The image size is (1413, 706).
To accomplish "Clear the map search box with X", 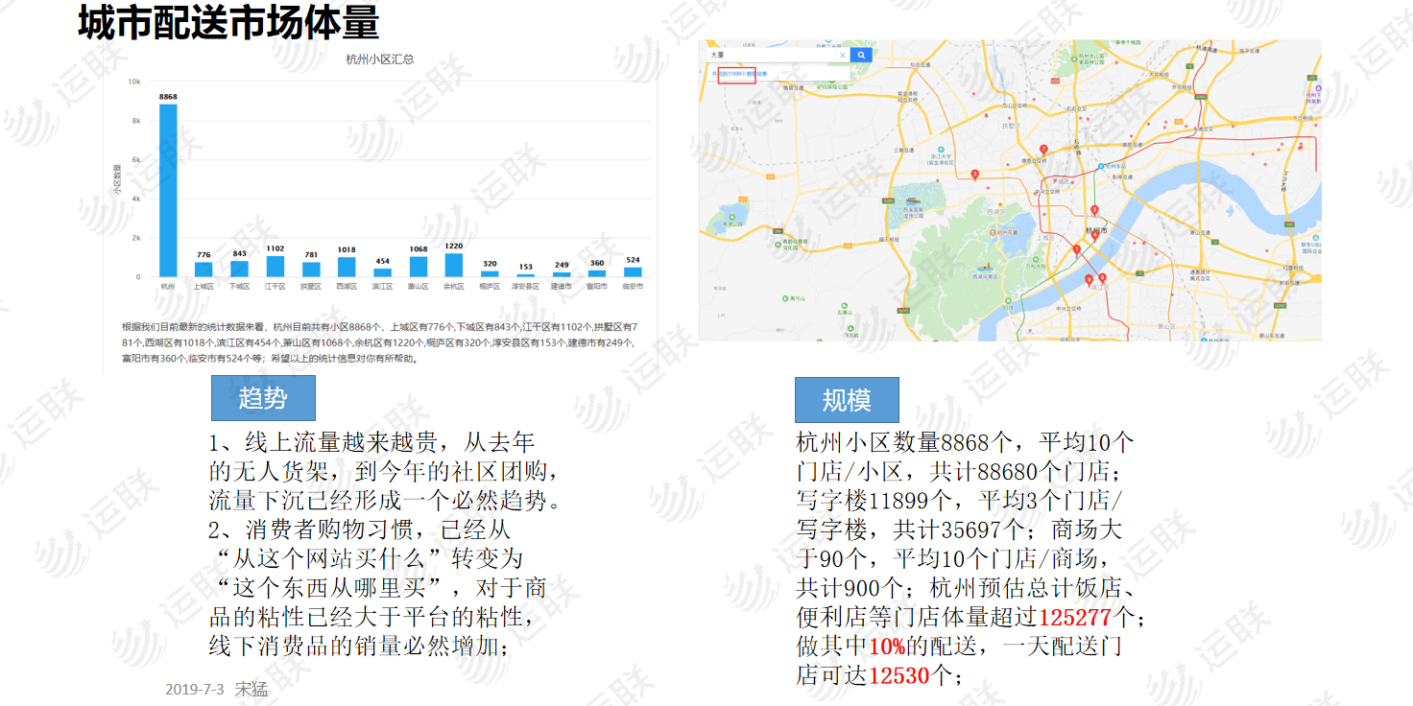I will (x=843, y=56).
